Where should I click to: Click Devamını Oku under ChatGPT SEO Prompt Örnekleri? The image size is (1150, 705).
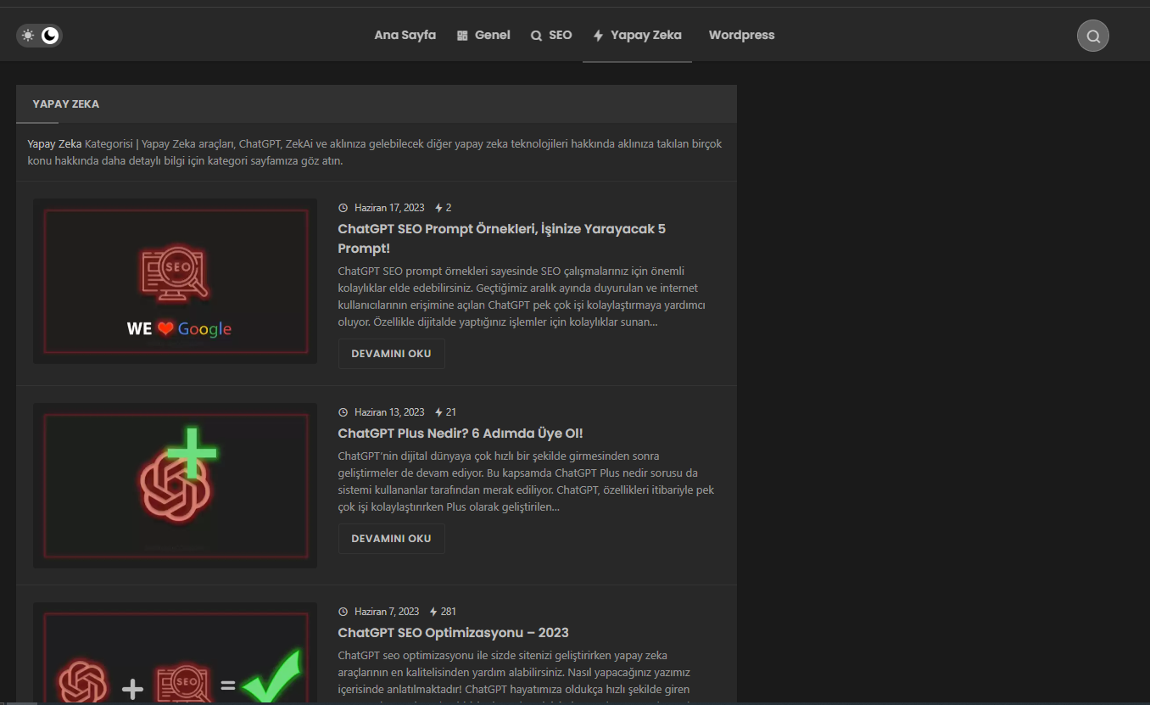(392, 354)
